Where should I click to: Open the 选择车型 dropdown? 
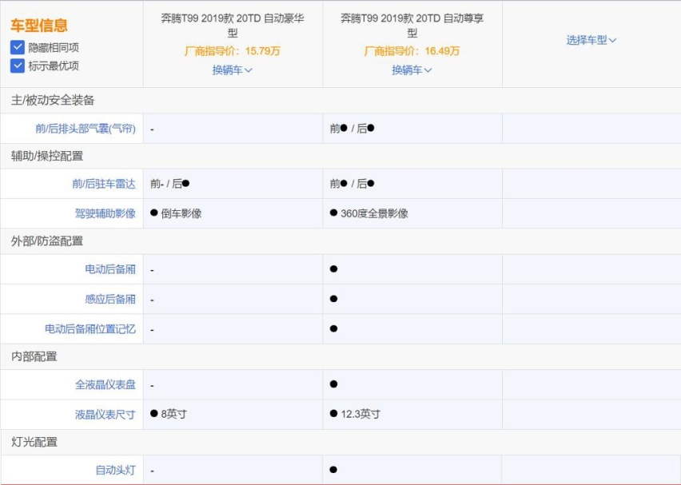[591, 40]
